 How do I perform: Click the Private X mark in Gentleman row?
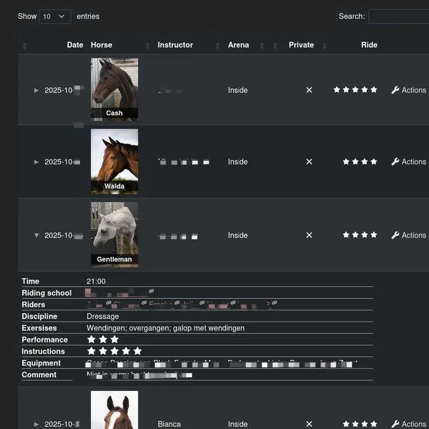[x=309, y=235]
